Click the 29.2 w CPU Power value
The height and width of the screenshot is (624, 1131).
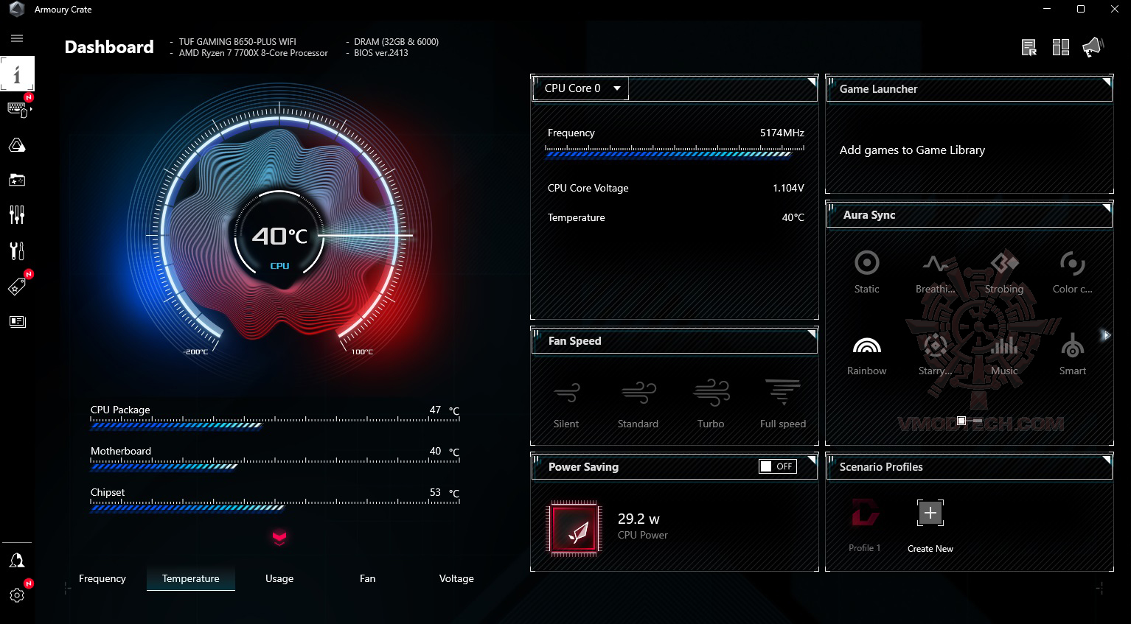pos(638,519)
